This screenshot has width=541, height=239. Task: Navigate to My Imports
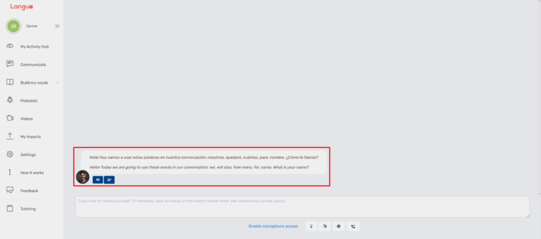click(30, 137)
